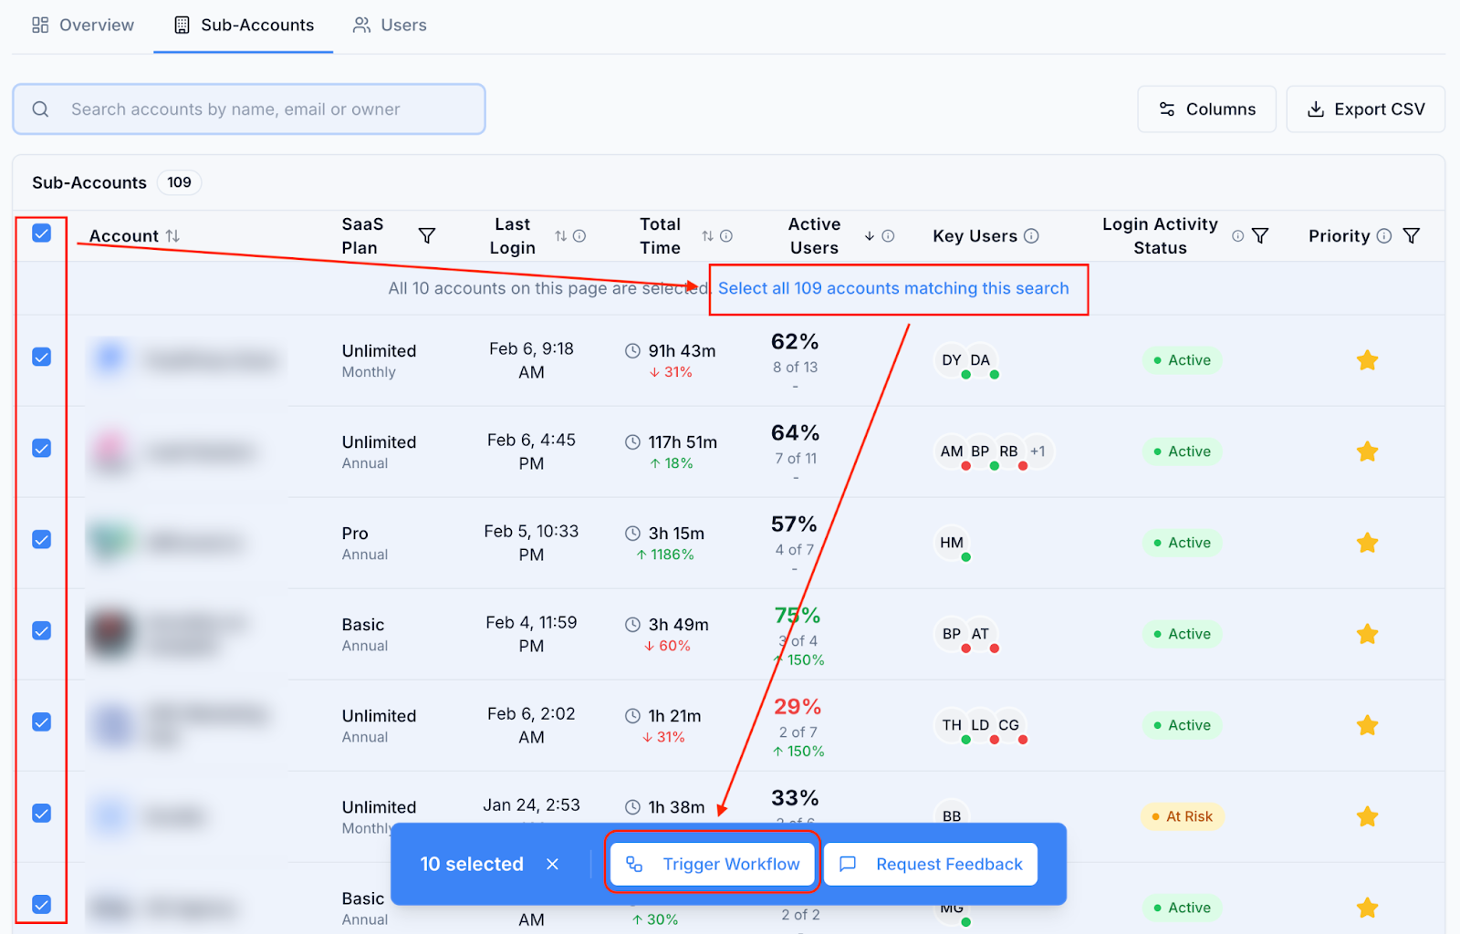This screenshot has width=1460, height=934.
Task: Open the Users tab
Action: click(390, 25)
